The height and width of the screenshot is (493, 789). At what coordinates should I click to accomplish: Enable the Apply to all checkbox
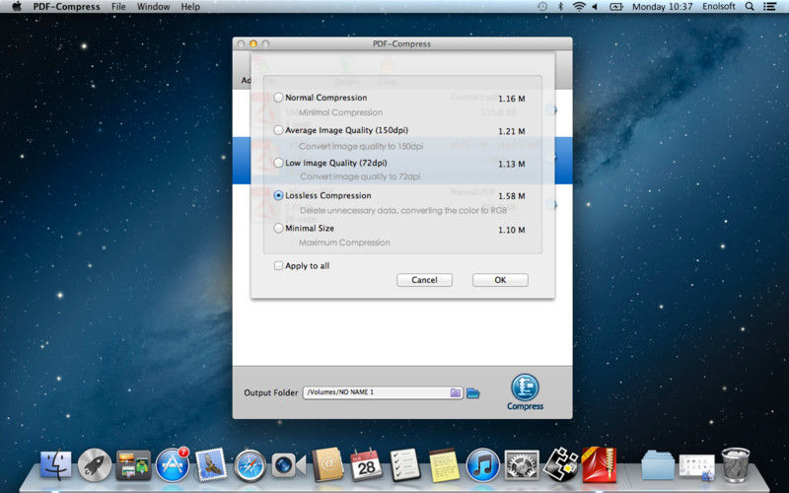click(x=278, y=265)
